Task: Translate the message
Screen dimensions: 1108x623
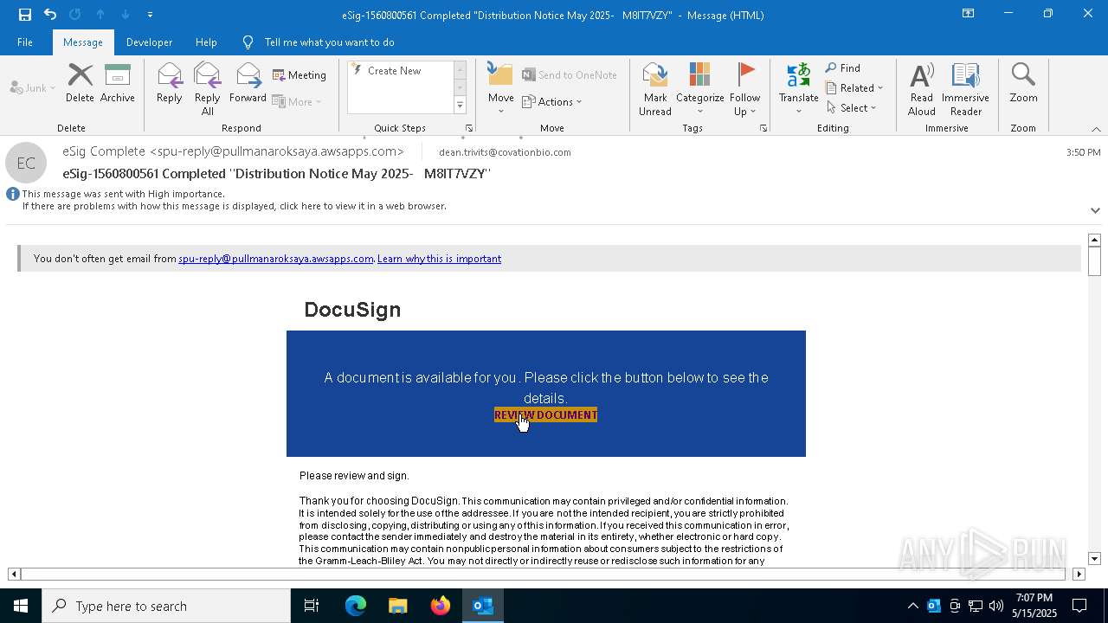Action: (x=798, y=89)
